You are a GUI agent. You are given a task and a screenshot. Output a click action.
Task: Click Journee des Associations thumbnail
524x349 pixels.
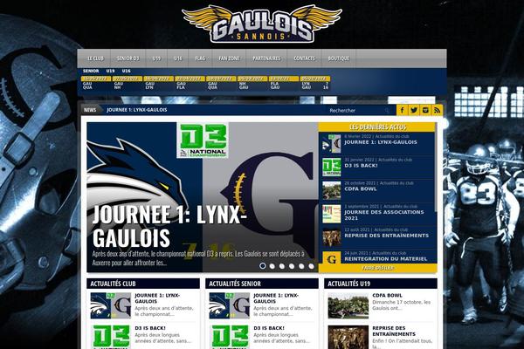pyautogui.click(x=332, y=214)
